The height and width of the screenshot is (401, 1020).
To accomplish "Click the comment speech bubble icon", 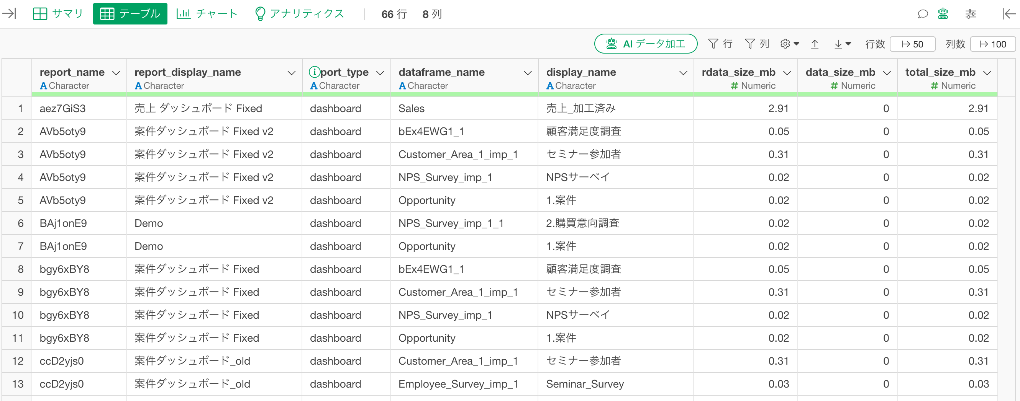I will point(923,14).
